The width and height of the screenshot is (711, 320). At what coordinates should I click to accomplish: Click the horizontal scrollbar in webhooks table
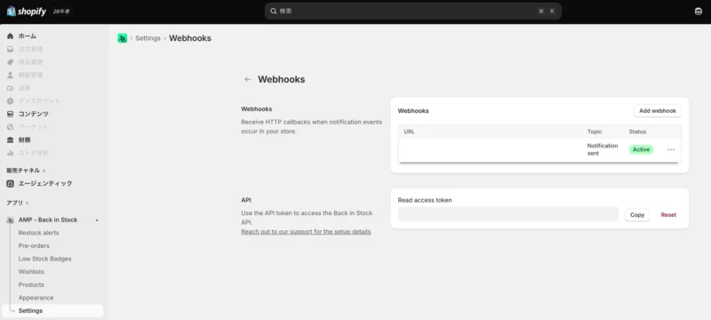(x=539, y=163)
